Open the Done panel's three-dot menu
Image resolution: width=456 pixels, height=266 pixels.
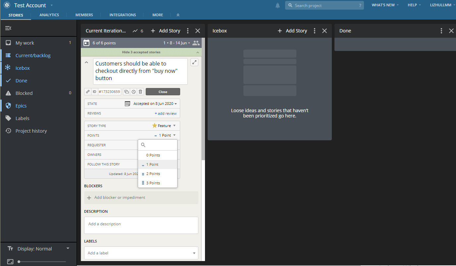tap(441, 31)
